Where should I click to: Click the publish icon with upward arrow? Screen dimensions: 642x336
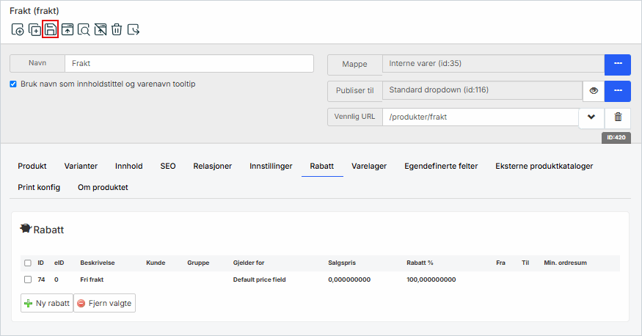68,30
